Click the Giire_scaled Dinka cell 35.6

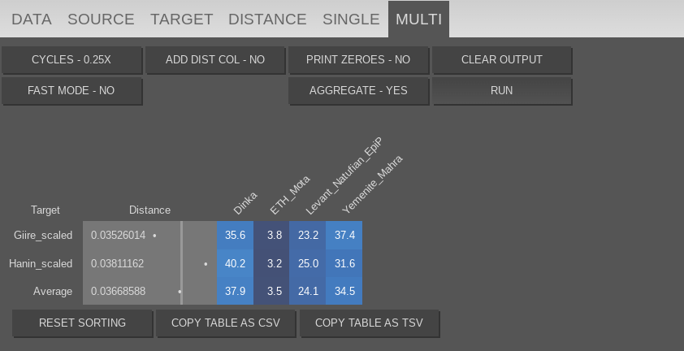(236, 236)
